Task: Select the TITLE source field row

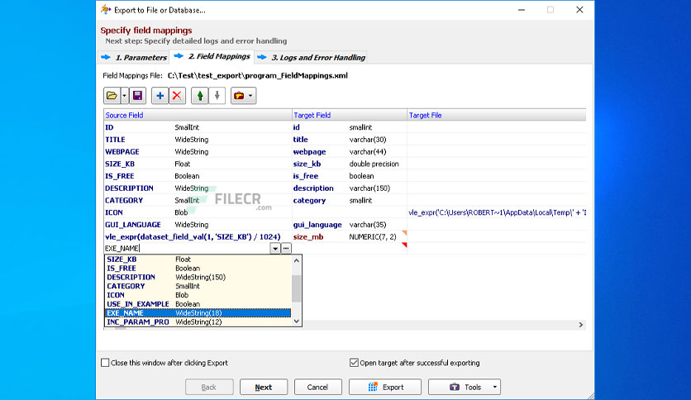Action: (198, 140)
